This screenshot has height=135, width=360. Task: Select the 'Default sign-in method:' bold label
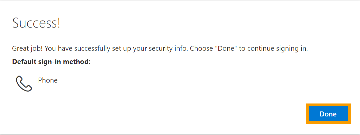tap(51, 62)
